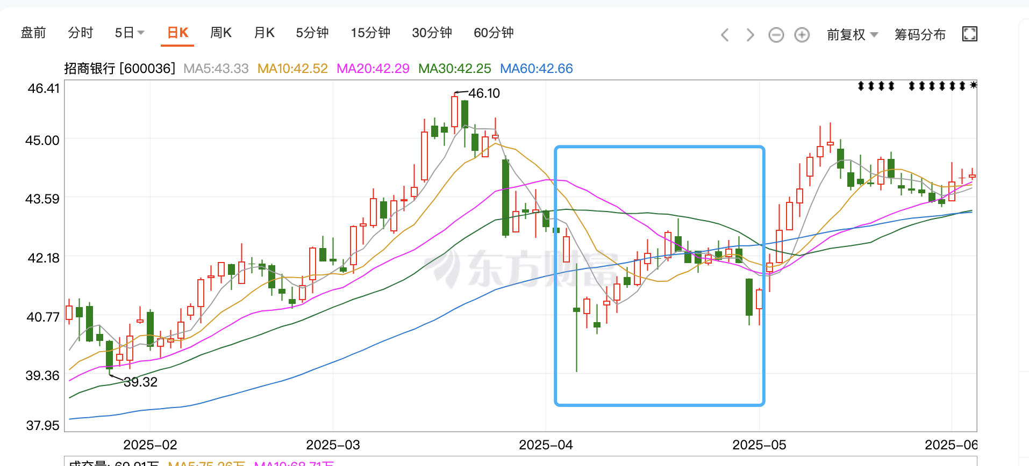
Task: Click the 2025-02 date axis label
Action: click(150, 445)
